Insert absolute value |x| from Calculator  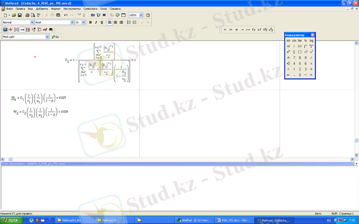coord(300,46)
